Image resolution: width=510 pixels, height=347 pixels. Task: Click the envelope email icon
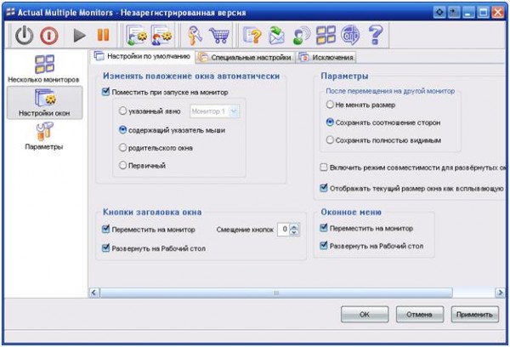pyautogui.click(x=277, y=35)
